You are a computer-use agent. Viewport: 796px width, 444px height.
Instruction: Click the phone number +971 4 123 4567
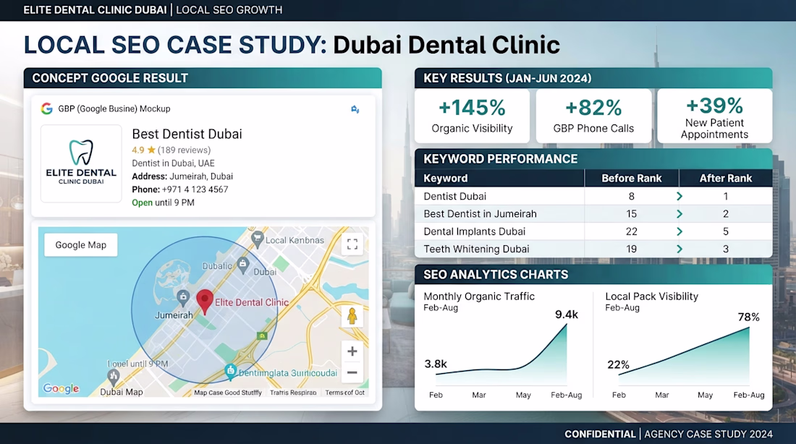195,189
